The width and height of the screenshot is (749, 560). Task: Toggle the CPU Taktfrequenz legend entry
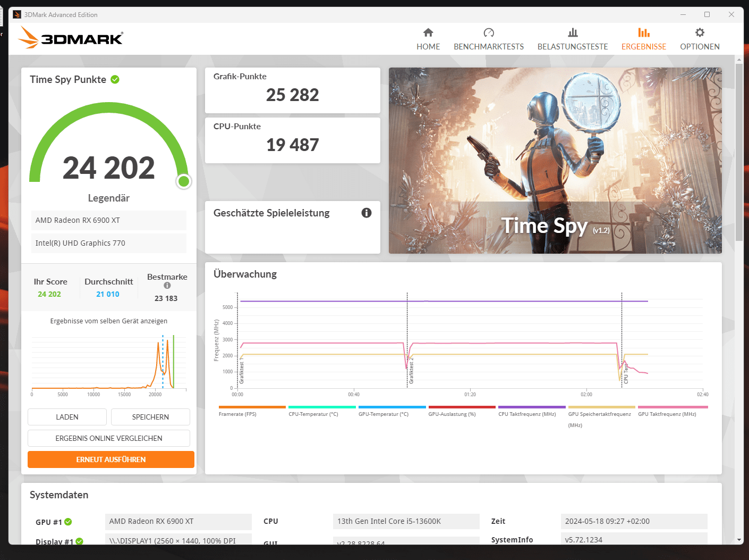[x=532, y=411]
